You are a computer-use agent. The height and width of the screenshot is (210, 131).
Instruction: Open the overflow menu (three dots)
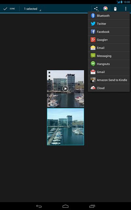coord(125,9)
